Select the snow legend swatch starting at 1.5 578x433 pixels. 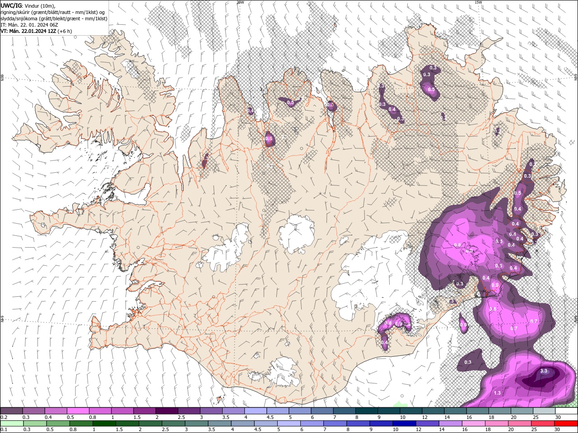pos(144,411)
